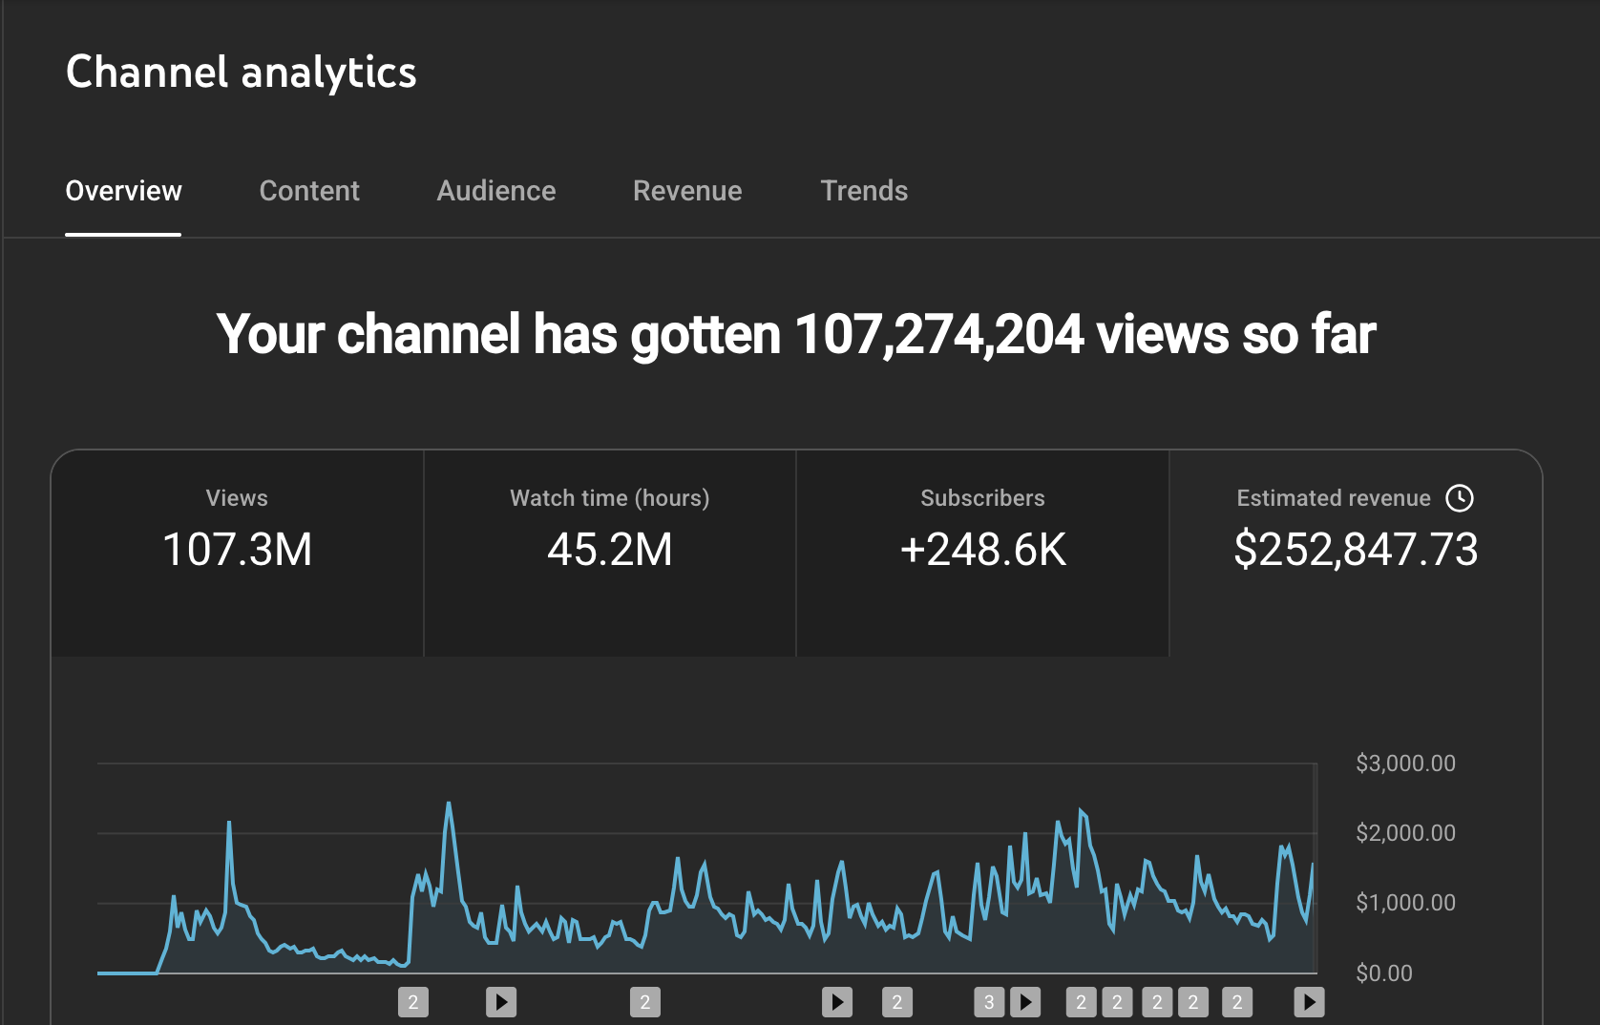
Task: Click play marker between second and third '2' markers
Action: pyautogui.click(x=837, y=1001)
